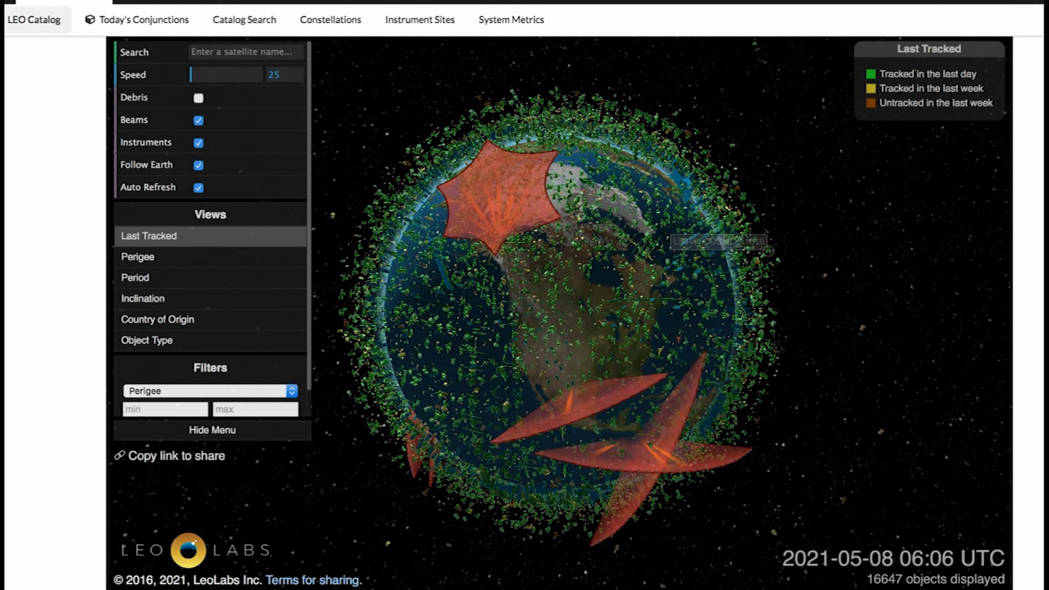Switch to the Object Type view
This screenshot has width=1049, height=590.
(x=210, y=341)
